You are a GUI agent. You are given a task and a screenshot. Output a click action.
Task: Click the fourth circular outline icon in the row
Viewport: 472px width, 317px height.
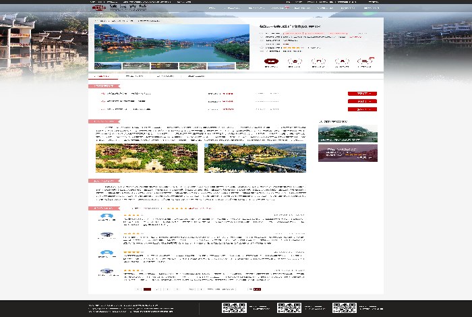pos(342,62)
